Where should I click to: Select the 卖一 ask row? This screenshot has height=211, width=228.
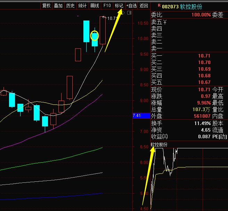coord(189,48)
